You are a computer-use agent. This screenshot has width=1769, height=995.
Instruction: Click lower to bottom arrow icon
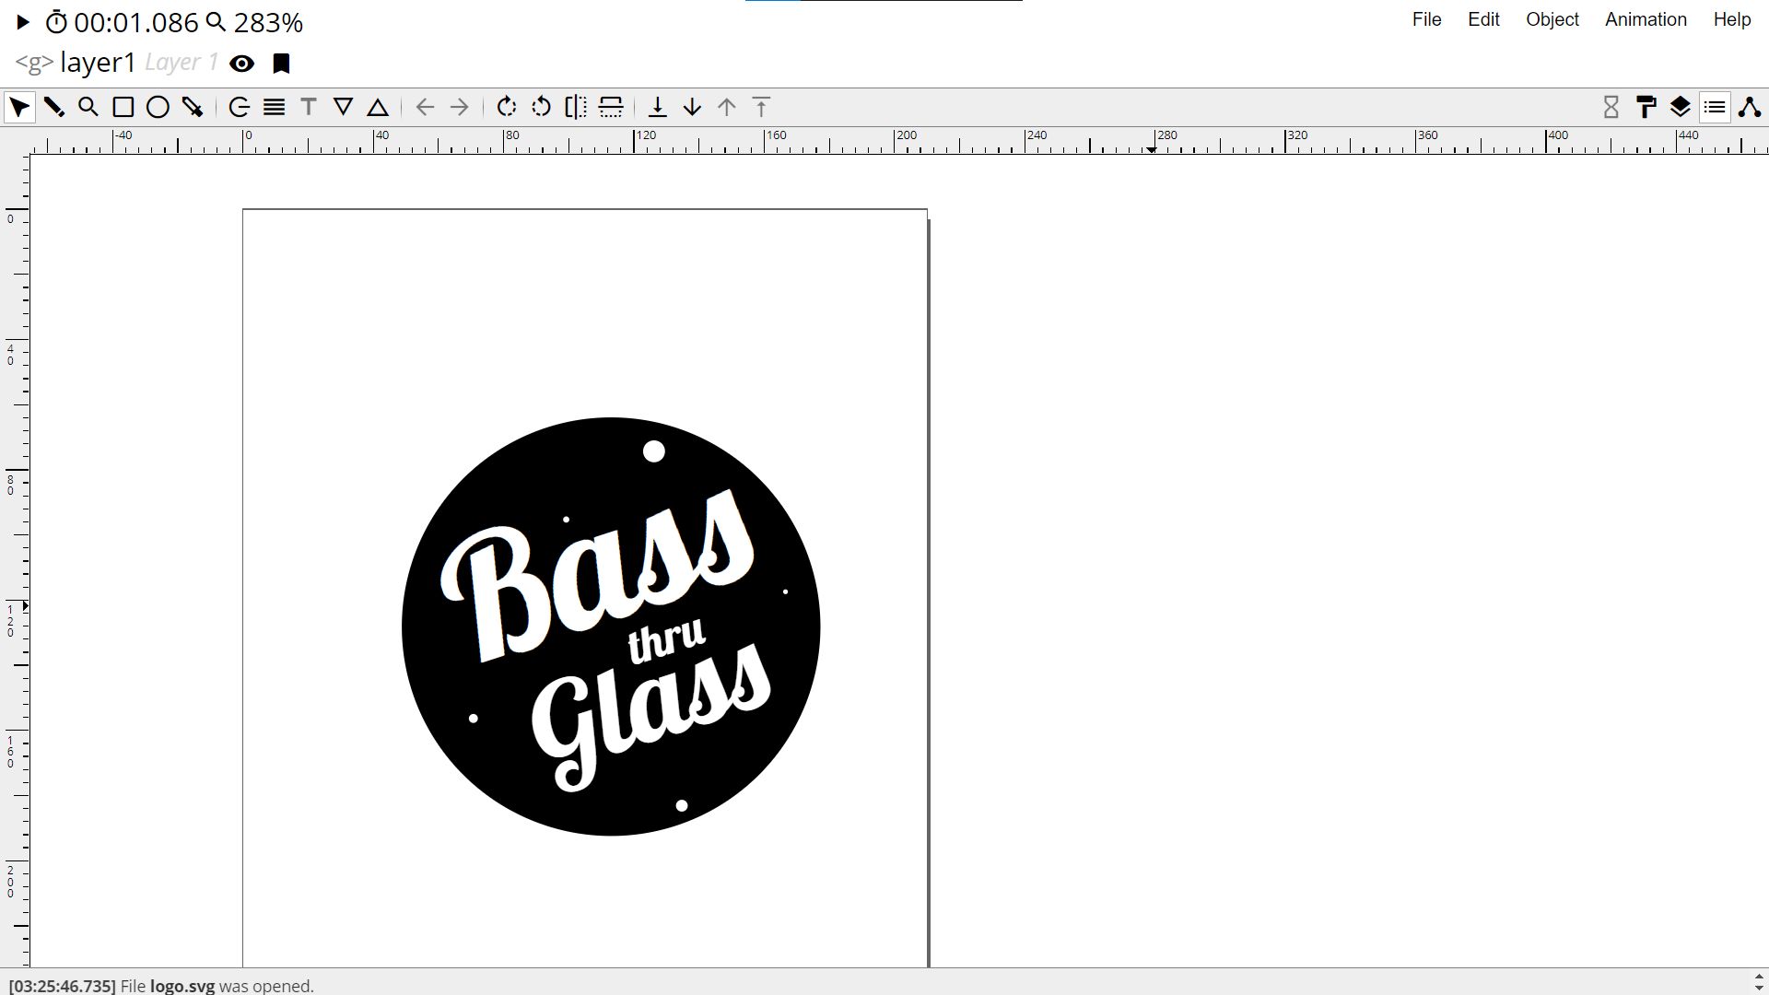tap(657, 108)
